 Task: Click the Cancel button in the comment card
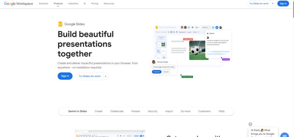click(166, 72)
